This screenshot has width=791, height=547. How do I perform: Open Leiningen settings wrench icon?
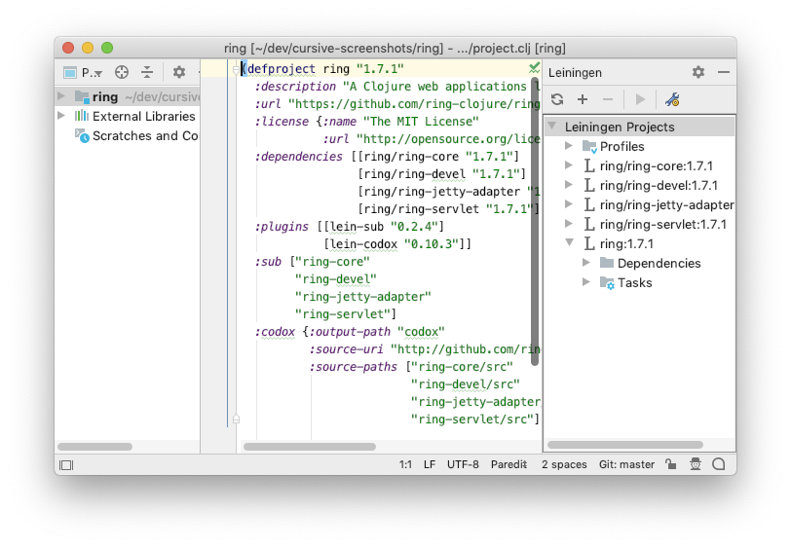point(672,100)
